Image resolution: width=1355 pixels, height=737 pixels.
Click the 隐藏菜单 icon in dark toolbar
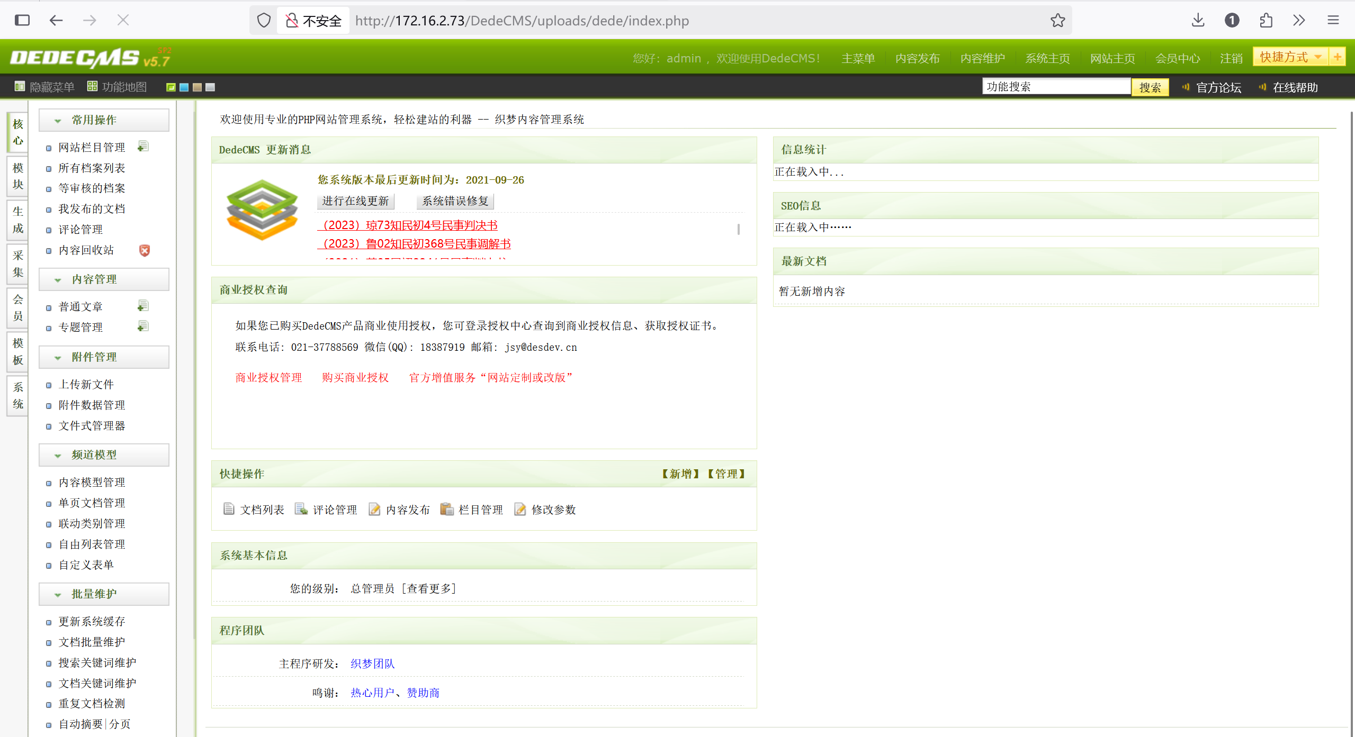click(20, 86)
